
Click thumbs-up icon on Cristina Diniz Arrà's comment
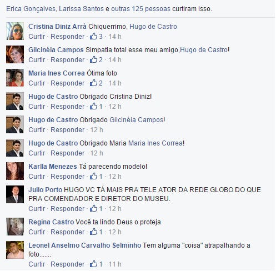coord(93,36)
